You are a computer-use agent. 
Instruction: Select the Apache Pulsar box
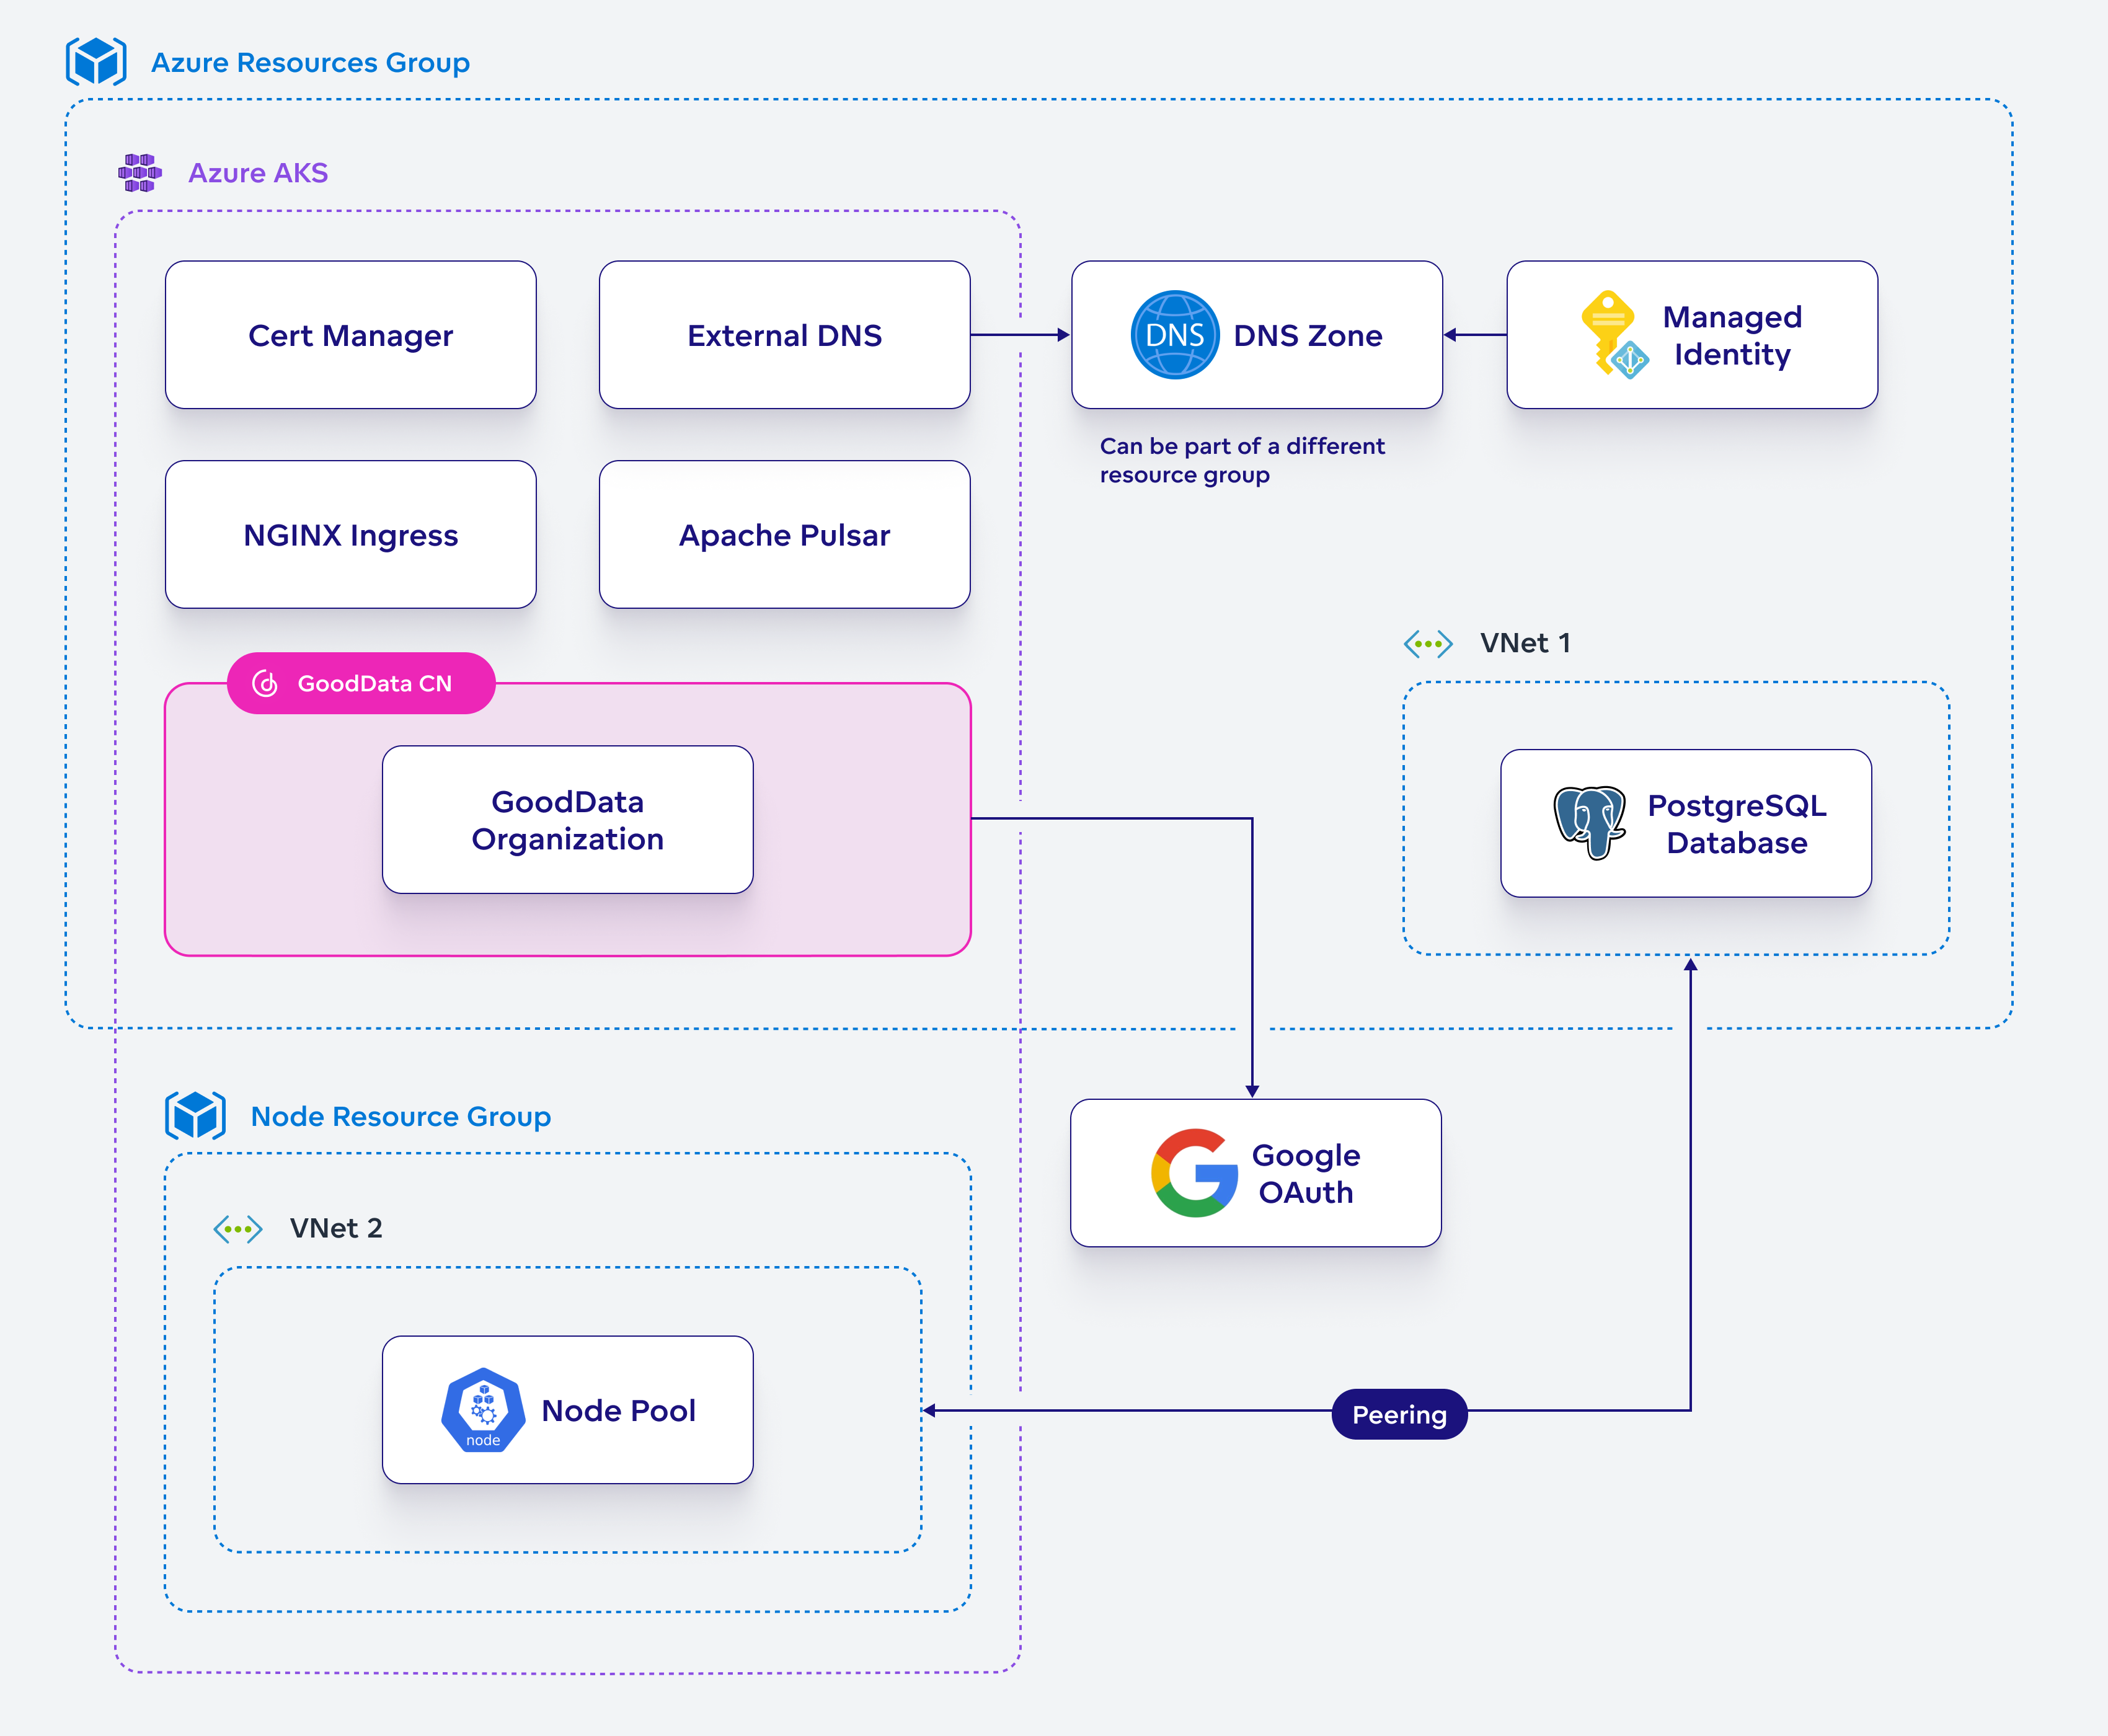pos(785,535)
